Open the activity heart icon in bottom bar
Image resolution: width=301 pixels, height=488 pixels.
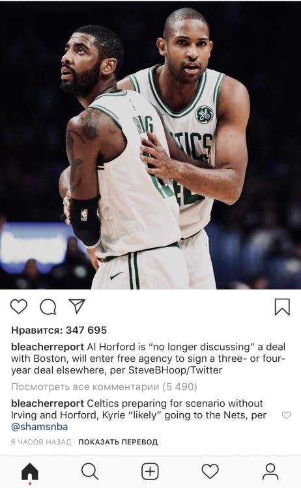(210, 472)
